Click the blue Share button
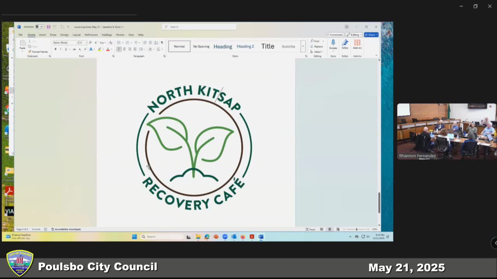 point(371,35)
